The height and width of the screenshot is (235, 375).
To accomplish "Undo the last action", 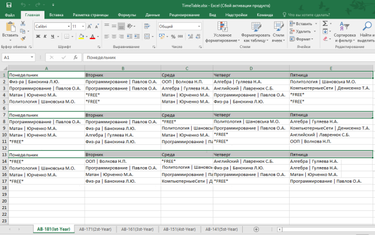I will 23,5.
